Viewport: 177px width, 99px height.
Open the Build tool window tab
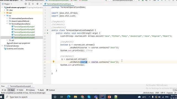(x=41, y=90)
